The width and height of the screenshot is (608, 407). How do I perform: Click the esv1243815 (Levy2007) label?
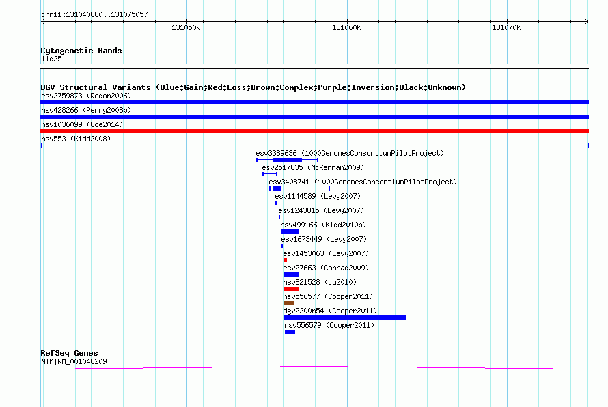(321, 210)
